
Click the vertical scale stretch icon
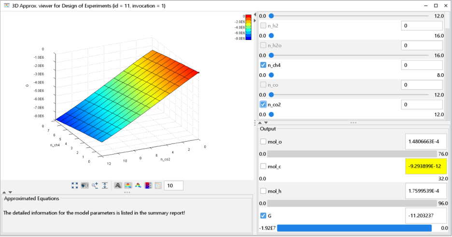[105, 185]
